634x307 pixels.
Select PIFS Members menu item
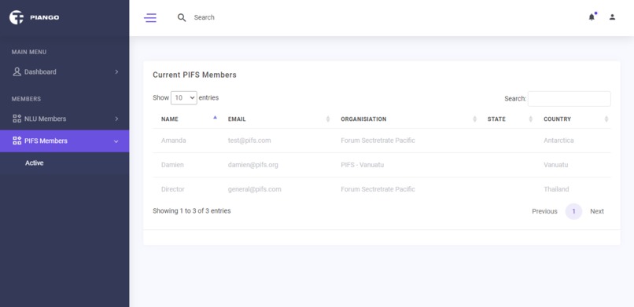(65, 141)
